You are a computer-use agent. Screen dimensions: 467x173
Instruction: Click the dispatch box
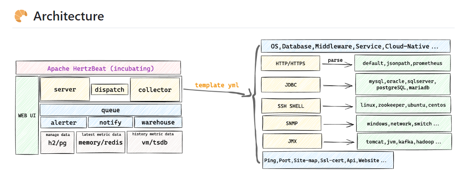(x=110, y=89)
